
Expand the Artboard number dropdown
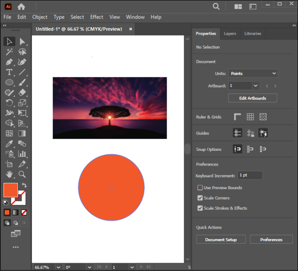256,86
